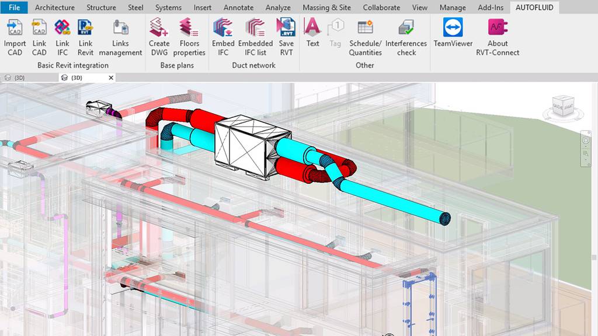Launch the Create DWG tool
This screenshot has width=598, height=336.
pos(159,37)
